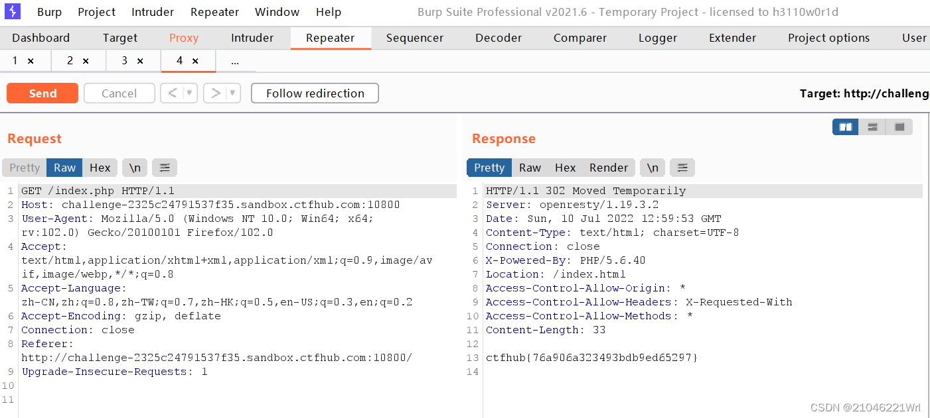Open the Intruder menu
This screenshot has width=930, height=418.
pos(153,12)
